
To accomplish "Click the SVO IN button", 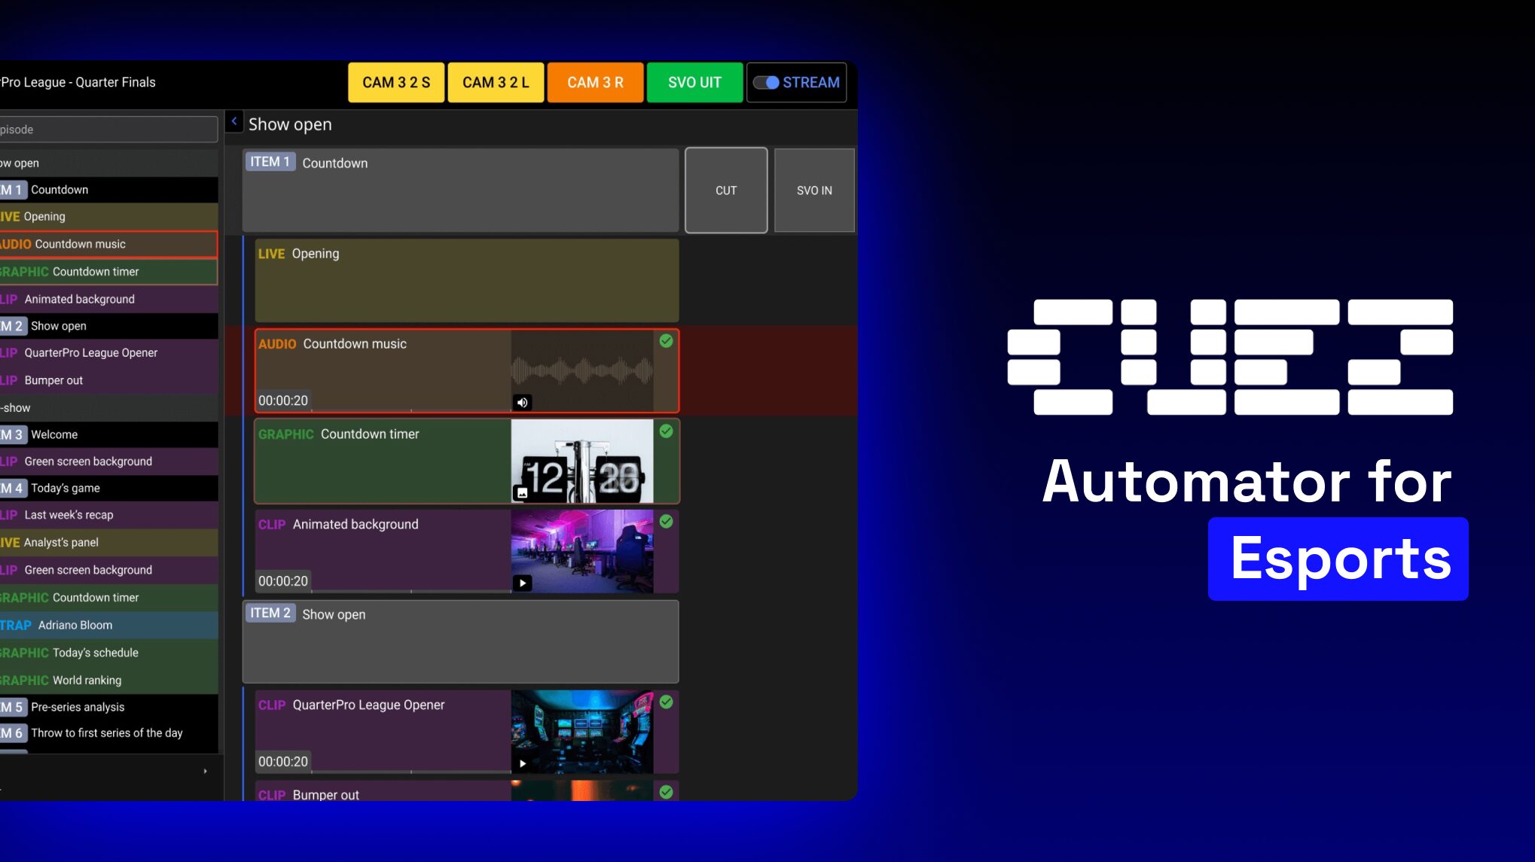I will pyautogui.click(x=814, y=190).
